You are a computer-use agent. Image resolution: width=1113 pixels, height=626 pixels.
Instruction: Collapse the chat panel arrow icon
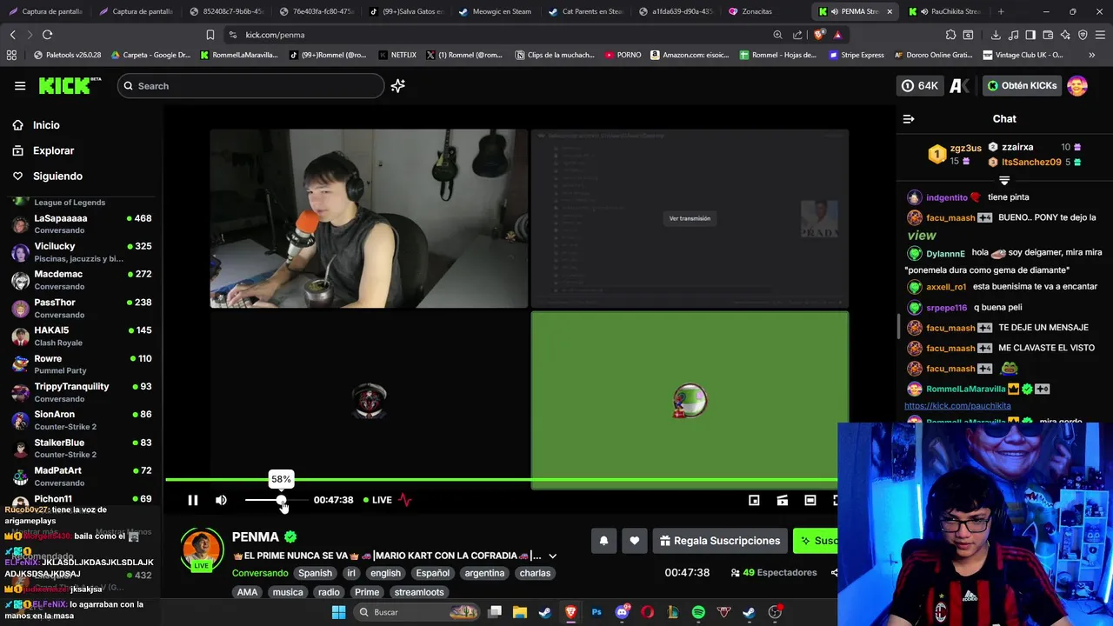(909, 119)
